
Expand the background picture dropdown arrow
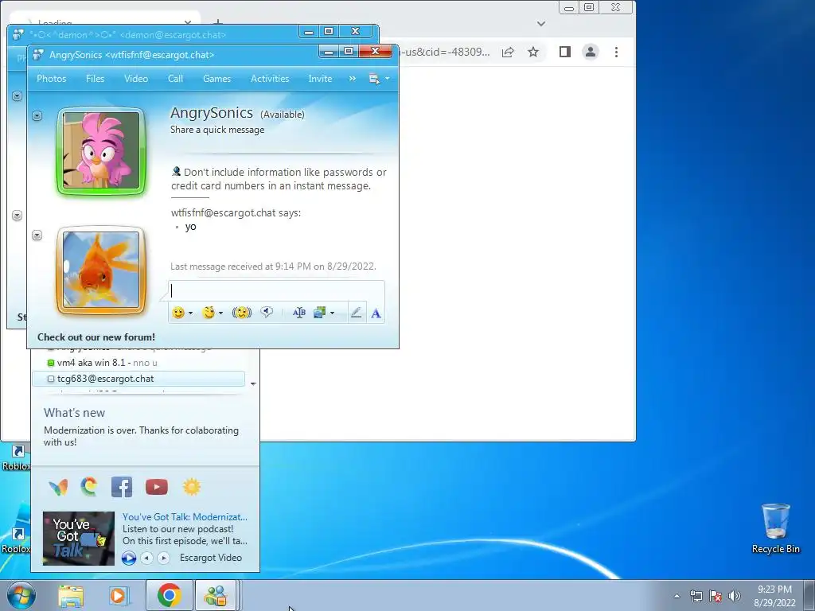click(x=332, y=313)
